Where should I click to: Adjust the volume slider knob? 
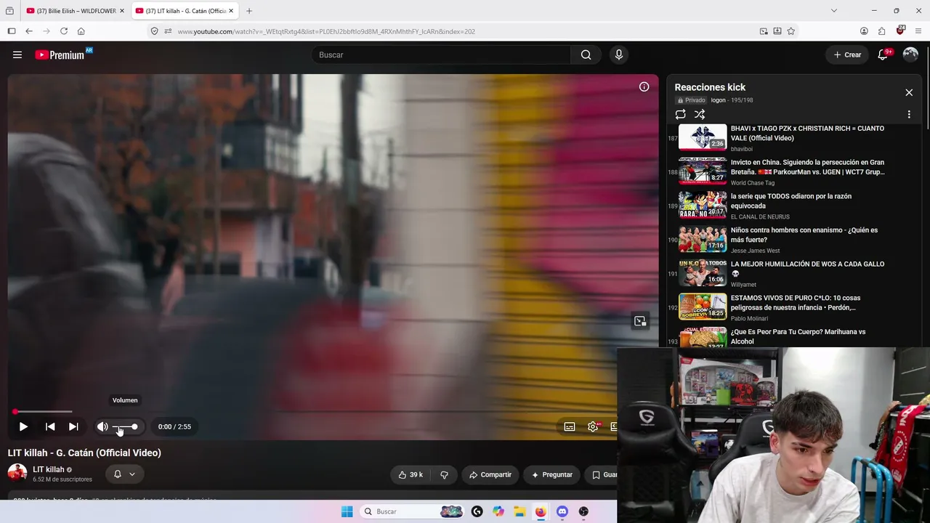point(134,426)
